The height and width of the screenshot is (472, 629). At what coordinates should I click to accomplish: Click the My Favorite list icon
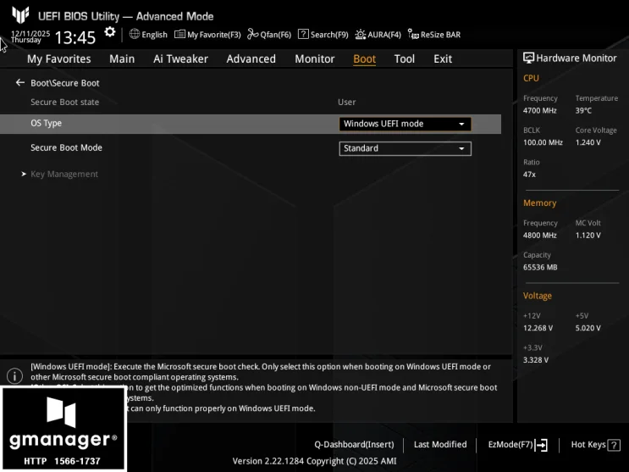point(179,34)
